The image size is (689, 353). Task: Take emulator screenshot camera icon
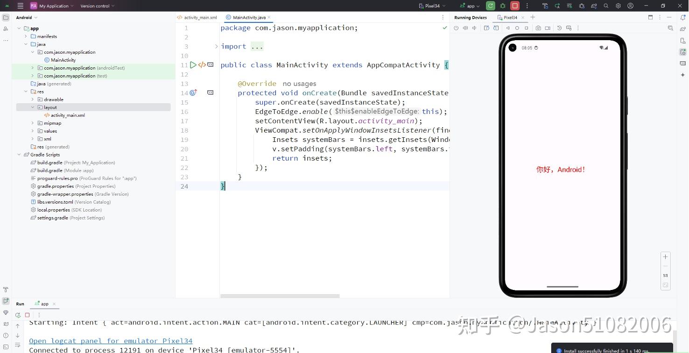click(538, 28)
